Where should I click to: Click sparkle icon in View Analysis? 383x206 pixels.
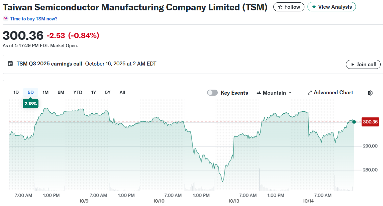coord(314,7)
